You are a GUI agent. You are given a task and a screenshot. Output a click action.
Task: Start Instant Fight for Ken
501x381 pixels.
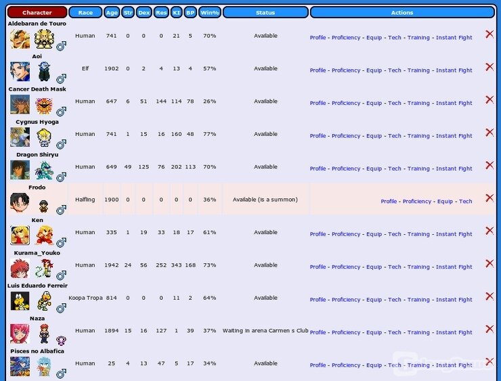click(454, 234)
